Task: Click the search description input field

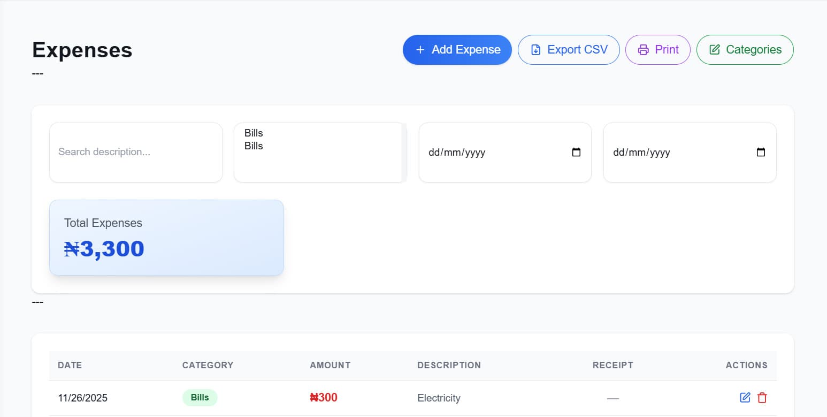Action: pyautogui.click(x=135, y=152)
